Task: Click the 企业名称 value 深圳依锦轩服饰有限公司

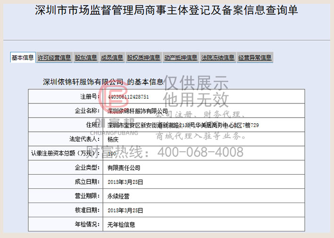Action: [x=138, y=111]
